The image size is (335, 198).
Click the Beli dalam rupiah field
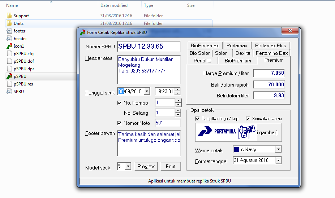[269, 85]
